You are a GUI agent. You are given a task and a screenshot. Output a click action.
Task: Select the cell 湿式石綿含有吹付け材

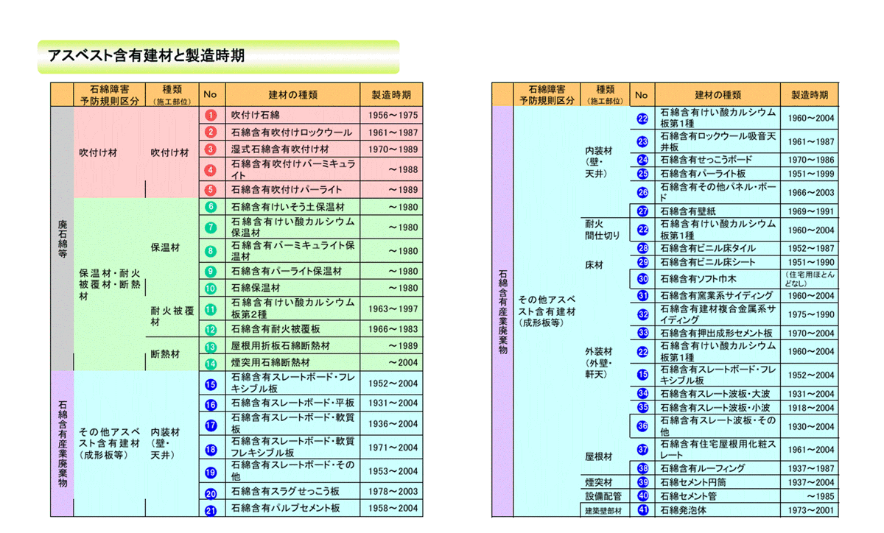pos(292,149)
